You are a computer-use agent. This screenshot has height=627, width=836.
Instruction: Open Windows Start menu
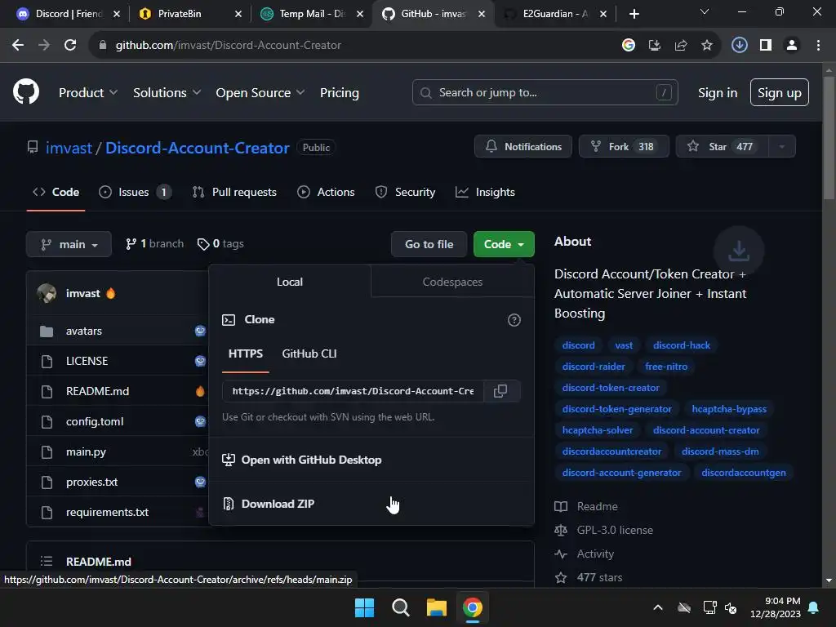pyautogui.click(x=365, y=607)
